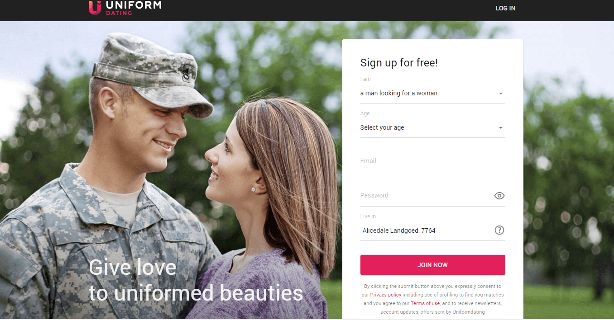
Task: Expand the 'I am' gender dropdown arrow
Action: click(500, 94)
